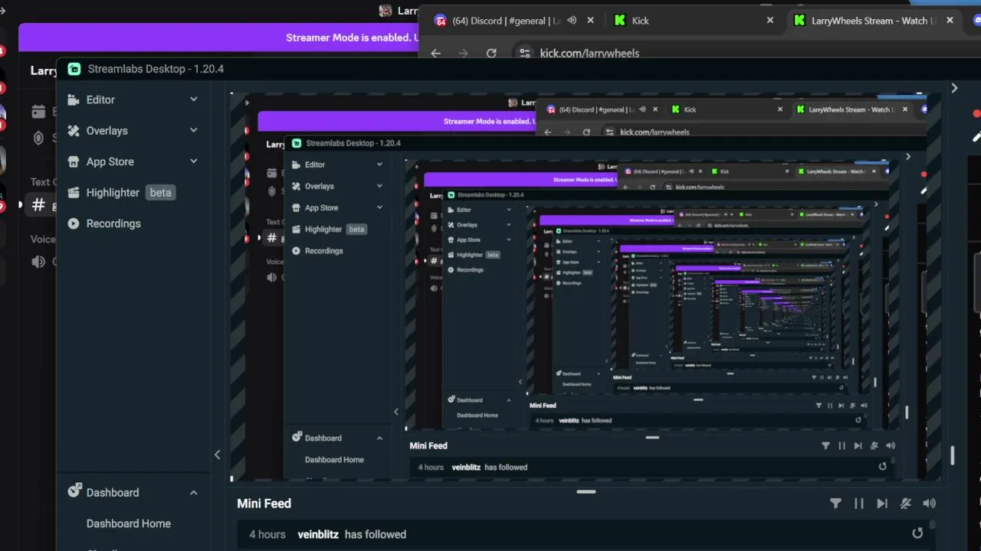Screen dimensions: 981x551
Task: Click Chrome's back arrow in kick.com window
Action: pos(435,53)
